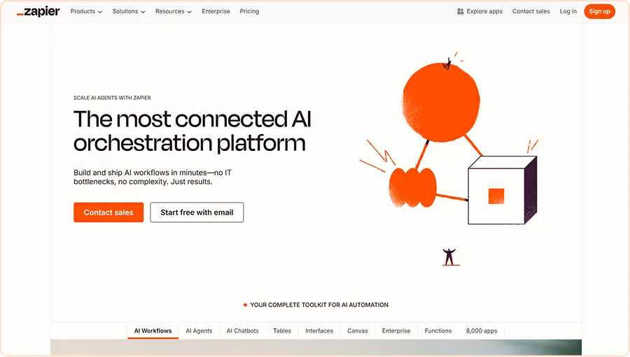Select the AI Workflows tab

153,330
